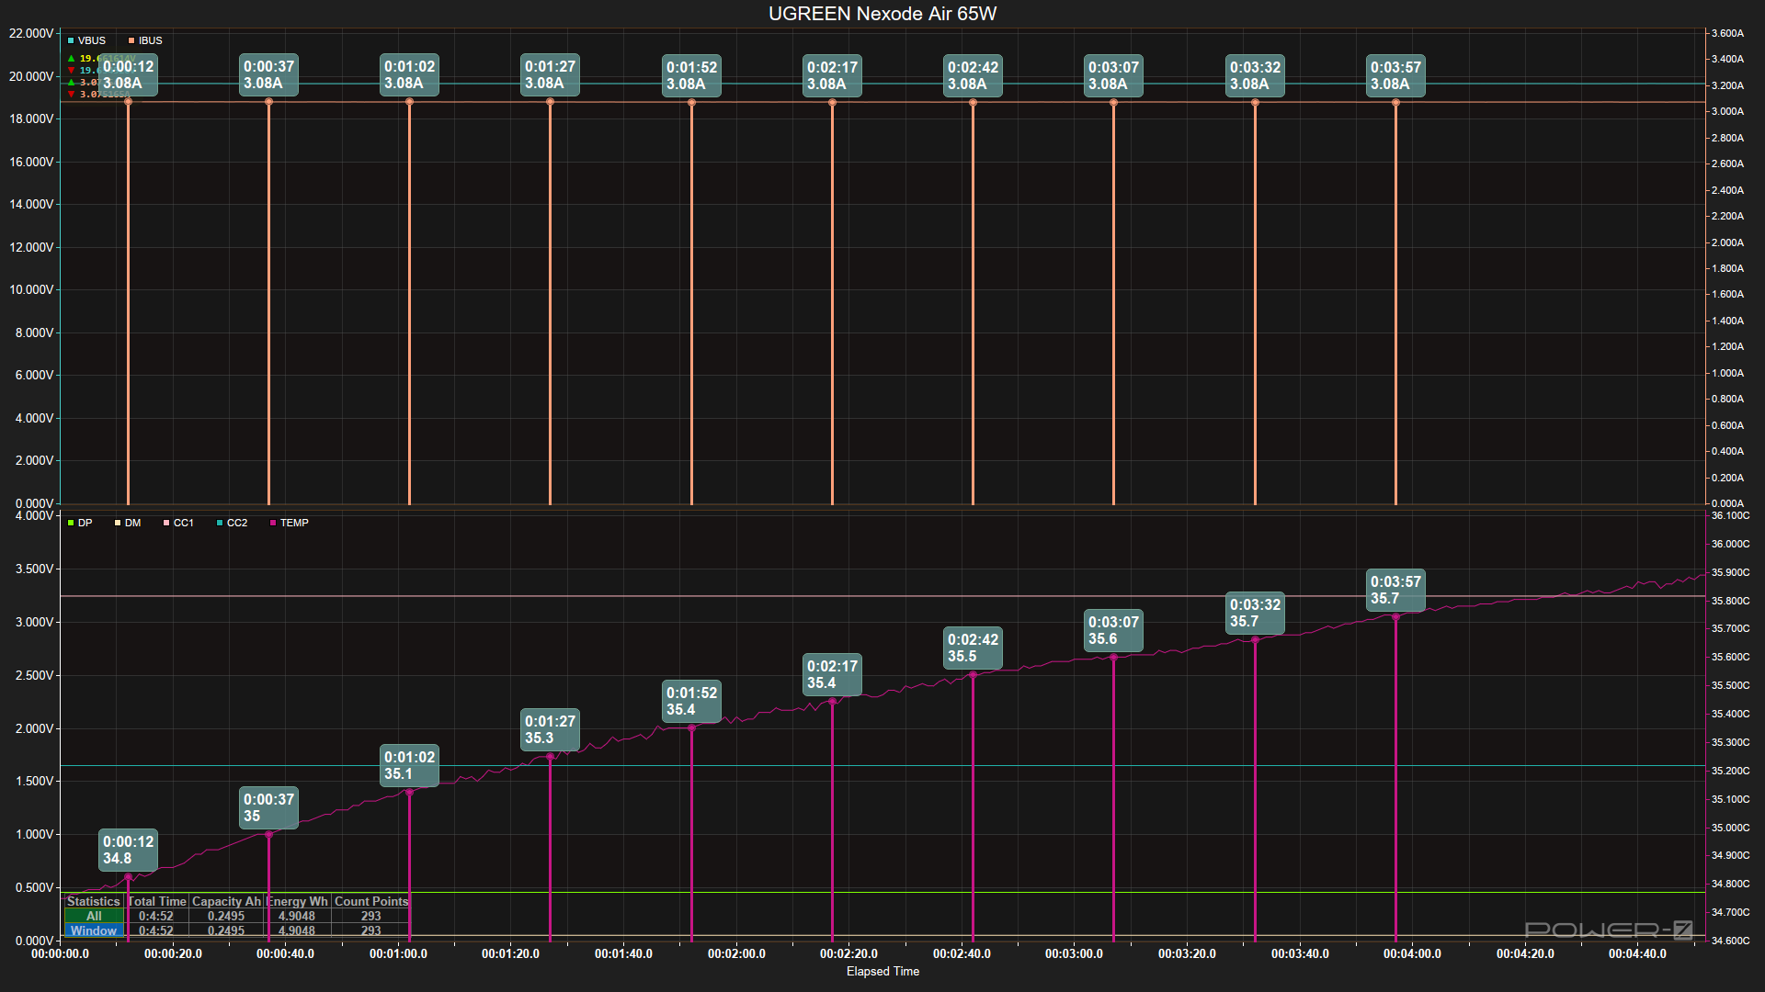The image size is (1765, 992).
Task: Click the 00:03:00.0 time axis tick label
Action: pos(1074,953)
